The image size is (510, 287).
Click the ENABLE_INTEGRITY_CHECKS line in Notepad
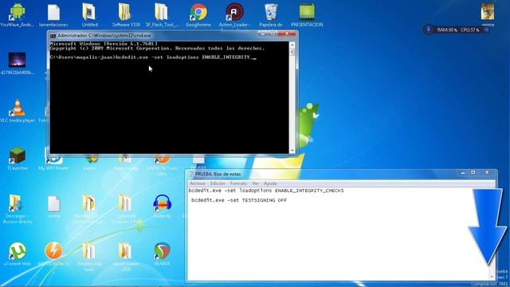coord(266,191)
